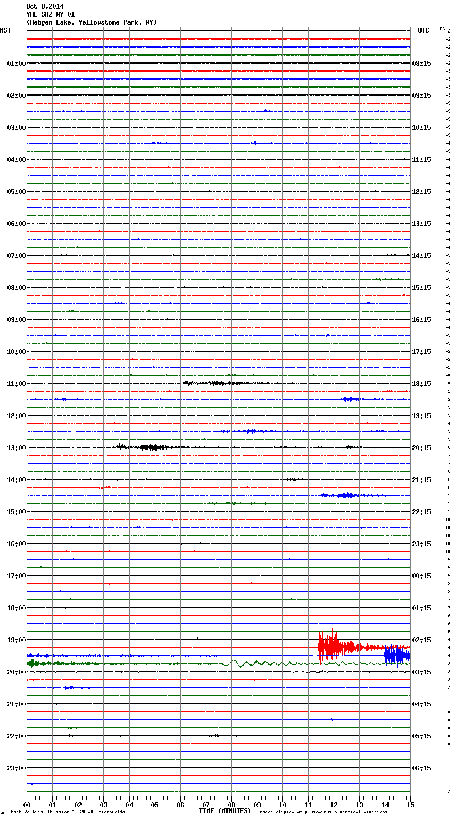This screenshot has height=819, width=453.
Task: Click the '02:15' UTC time label
Action: pos(422,640)
